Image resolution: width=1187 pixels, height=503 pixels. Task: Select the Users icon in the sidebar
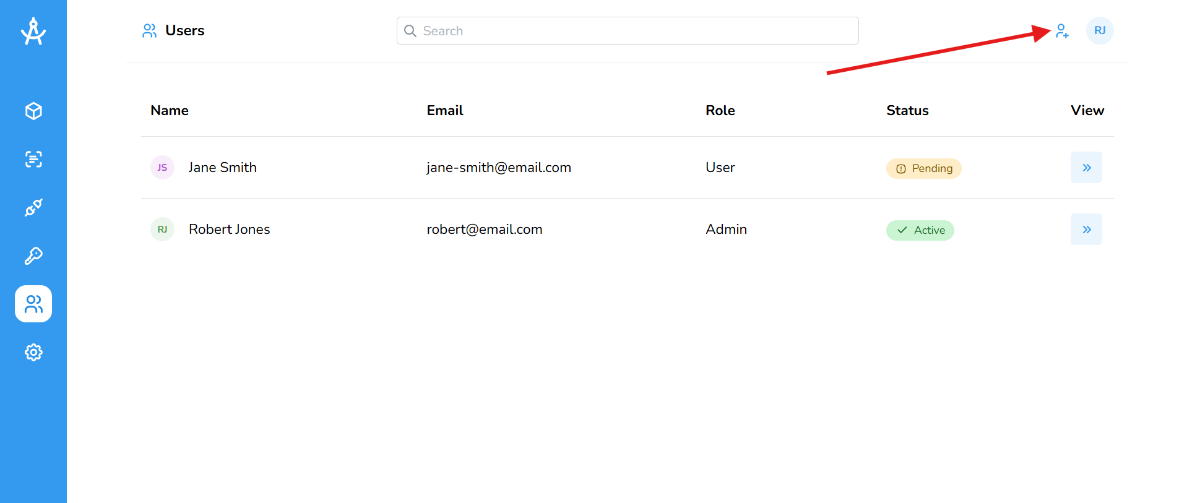(x=33, y=304)
